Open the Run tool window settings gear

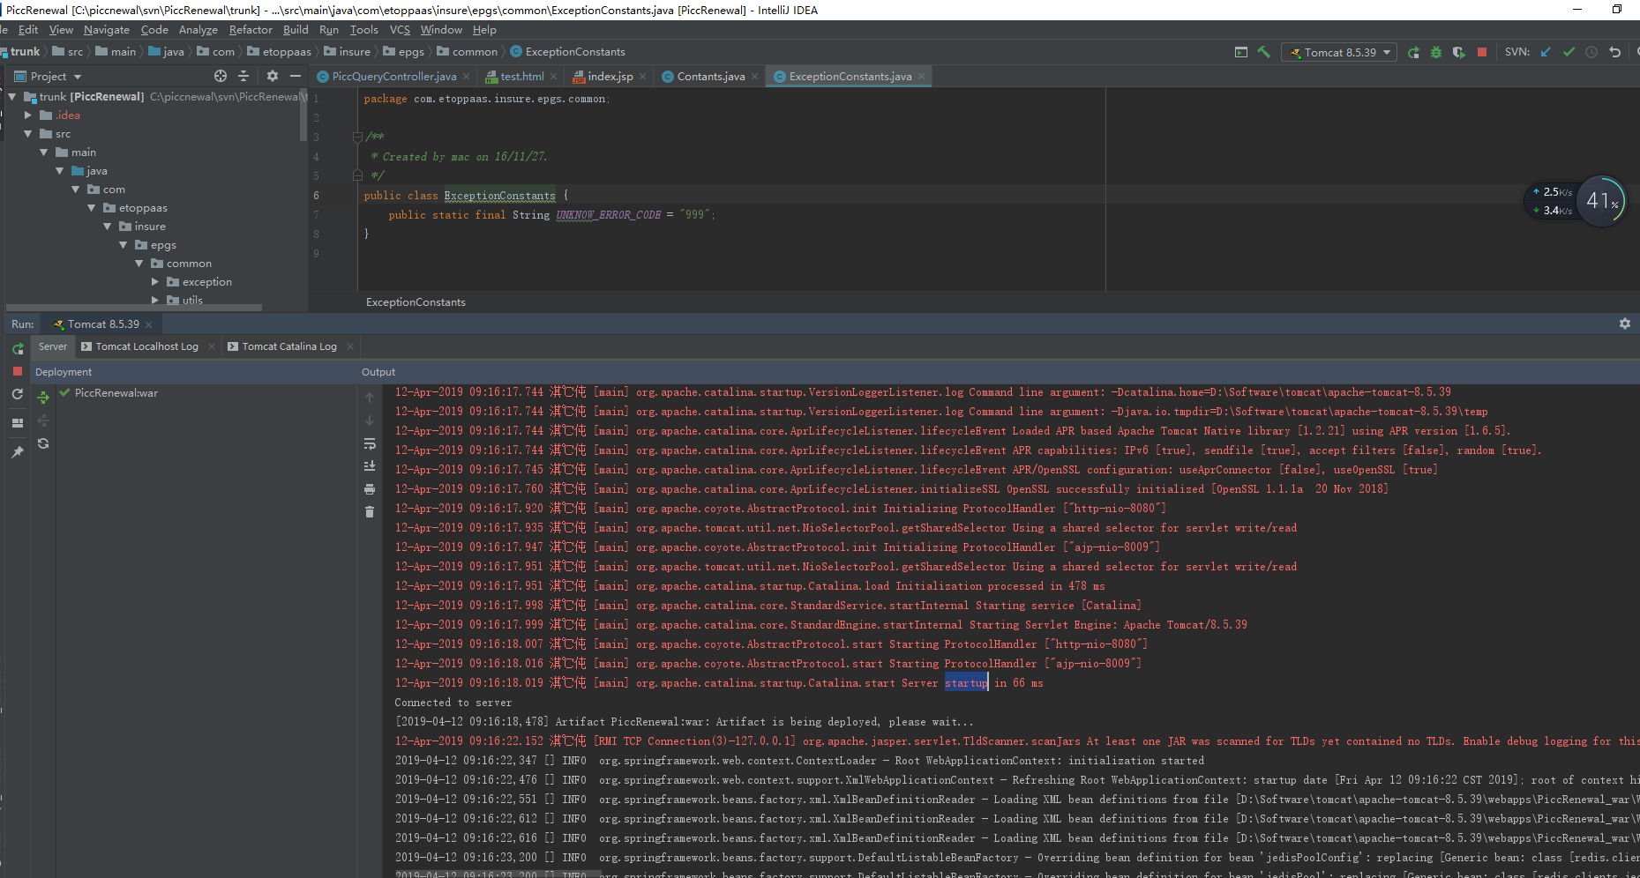click(1625, 324)
